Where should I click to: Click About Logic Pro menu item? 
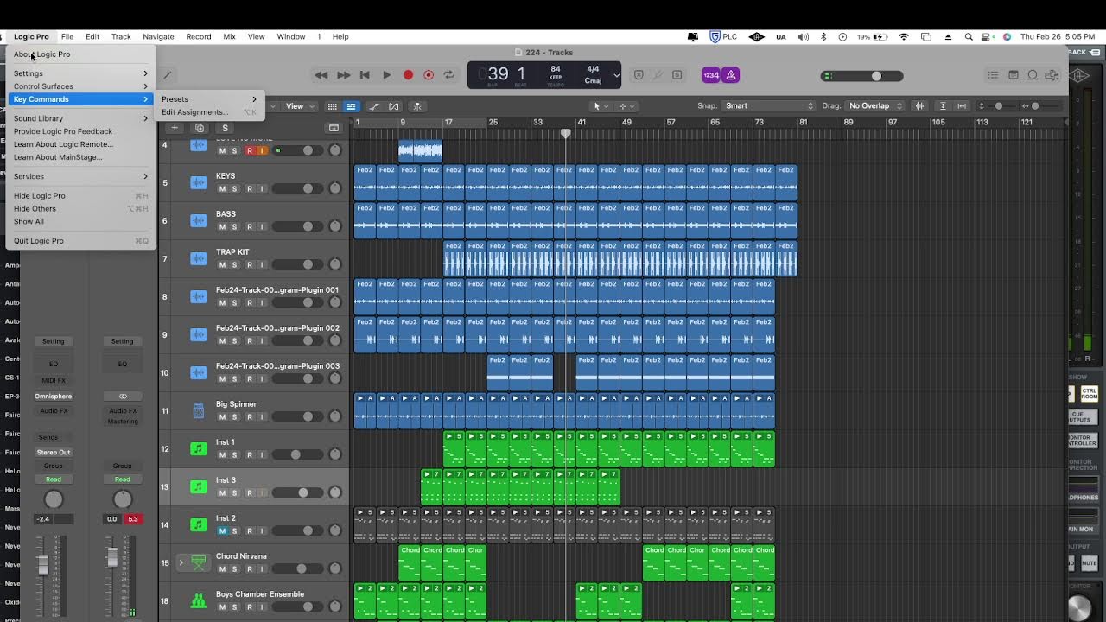[80, 54]
